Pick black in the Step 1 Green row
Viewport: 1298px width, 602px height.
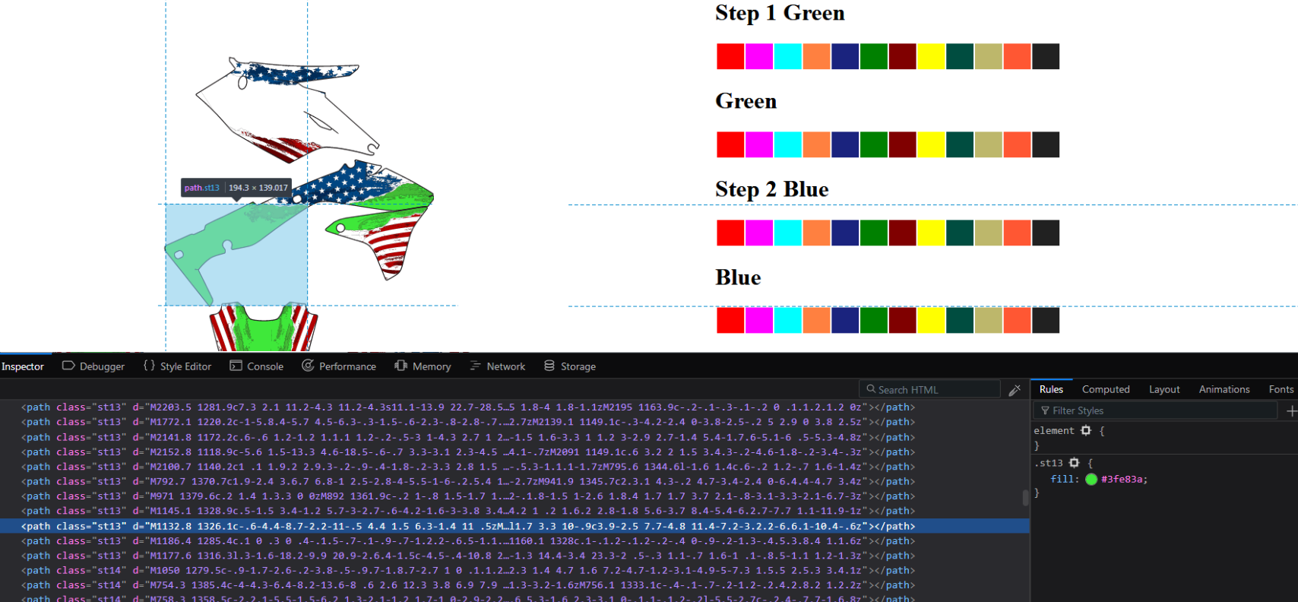[1046, 56]
